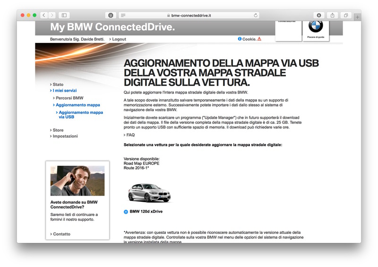The image size is (378, 267).
Task: Go back with Safari's back arrow
Action: [x=43, y=15]
